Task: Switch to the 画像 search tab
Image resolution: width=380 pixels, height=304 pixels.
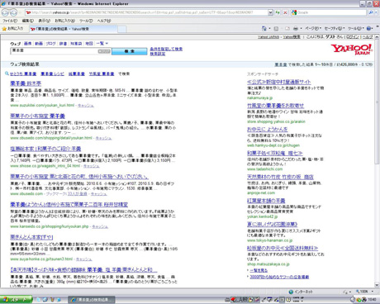Action: point(28,44)
